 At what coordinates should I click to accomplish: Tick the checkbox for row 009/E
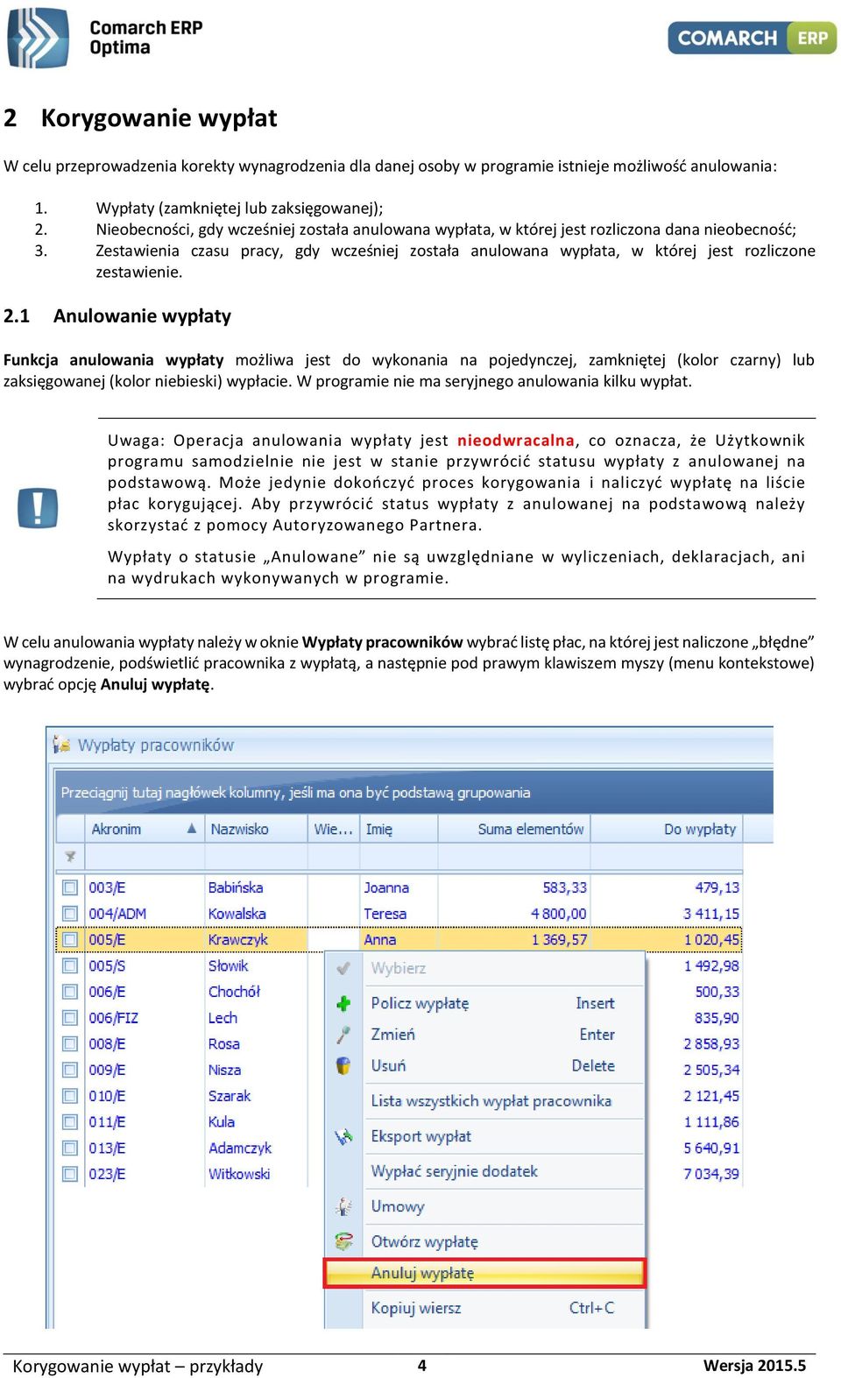[70, 1070]
